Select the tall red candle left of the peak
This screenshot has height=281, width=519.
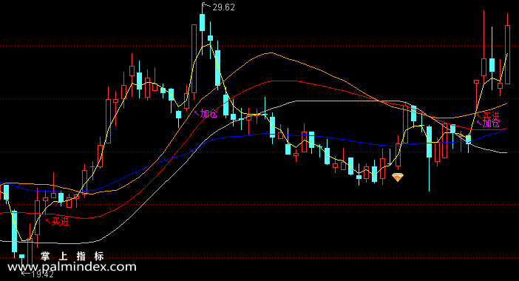(194, 59)
